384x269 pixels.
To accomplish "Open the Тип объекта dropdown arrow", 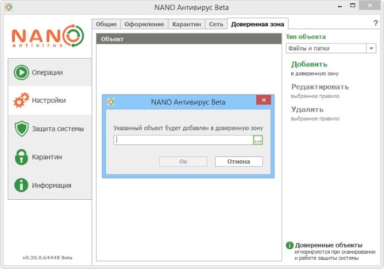I will click(x=371, y=48).
